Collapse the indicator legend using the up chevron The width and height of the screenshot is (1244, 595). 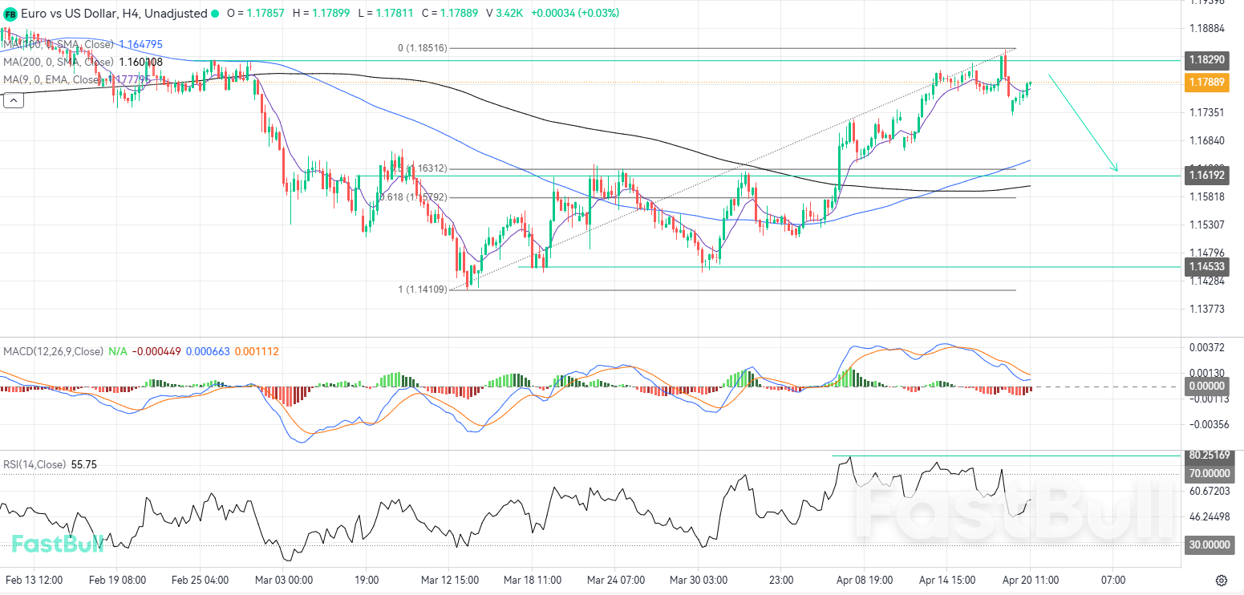(13, 99)
